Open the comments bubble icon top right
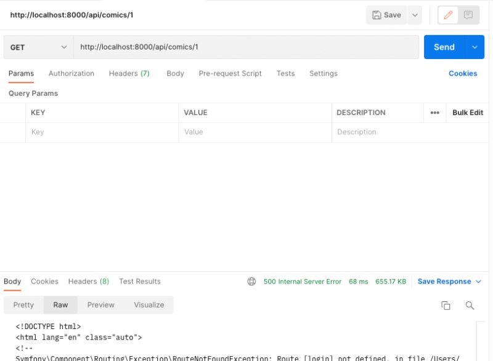The image size is (493, 361). click(469, 15)
